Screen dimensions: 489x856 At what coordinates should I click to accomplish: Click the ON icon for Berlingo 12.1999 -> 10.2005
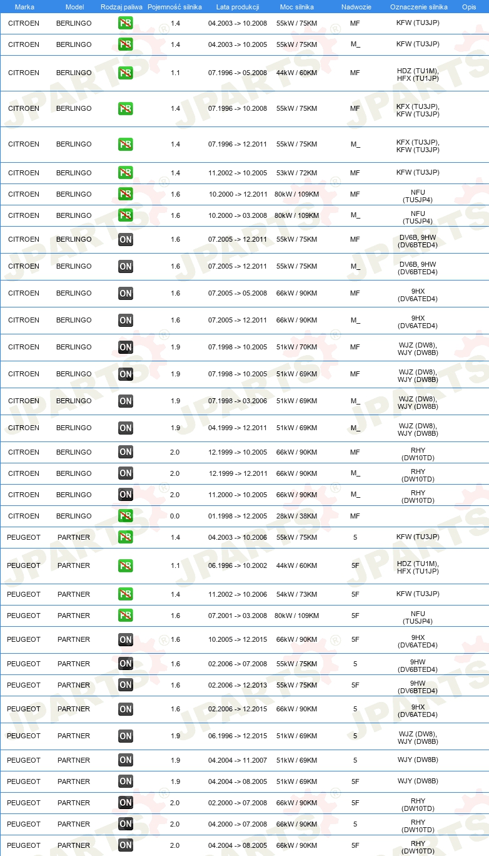click(126, 452)
